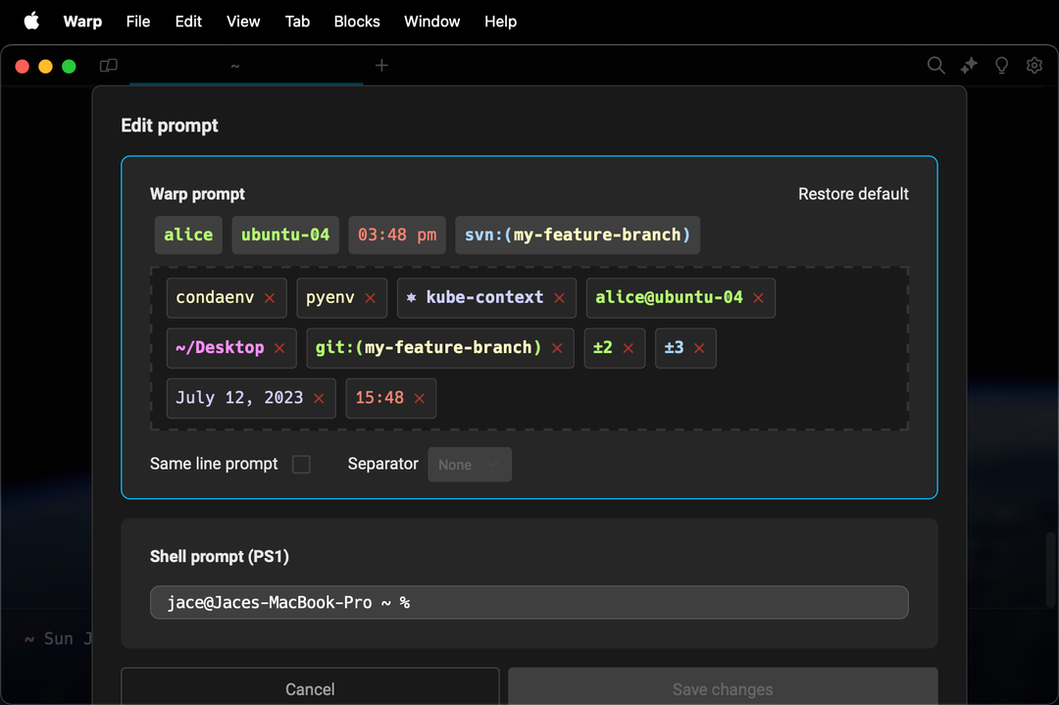Click the lightbulb resource center icon
The image size is (1059, 705).
point(1001,66)
